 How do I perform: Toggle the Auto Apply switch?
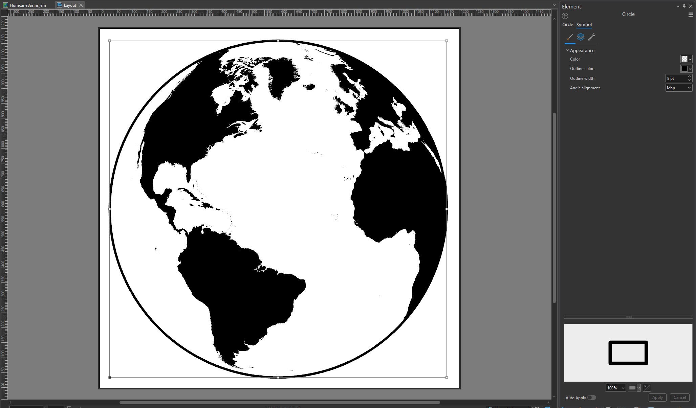click(x=592, y=398)
